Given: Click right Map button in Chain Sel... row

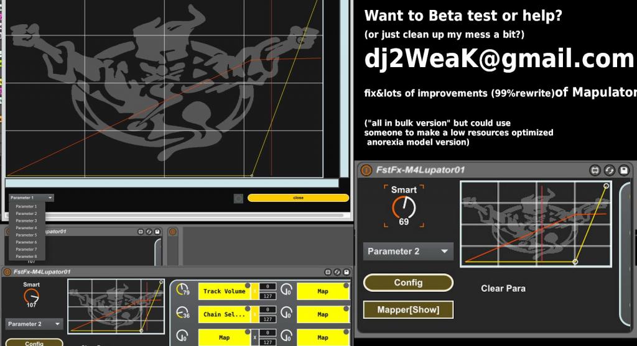Looking at the screenshot, I should tap(323, 314).
